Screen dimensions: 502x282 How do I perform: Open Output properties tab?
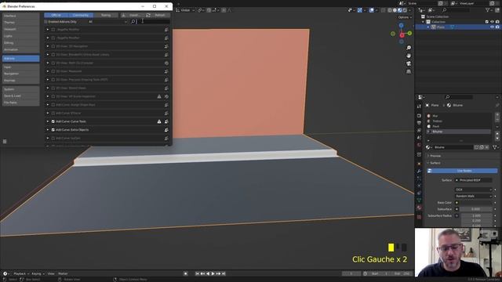pos(419,123)
